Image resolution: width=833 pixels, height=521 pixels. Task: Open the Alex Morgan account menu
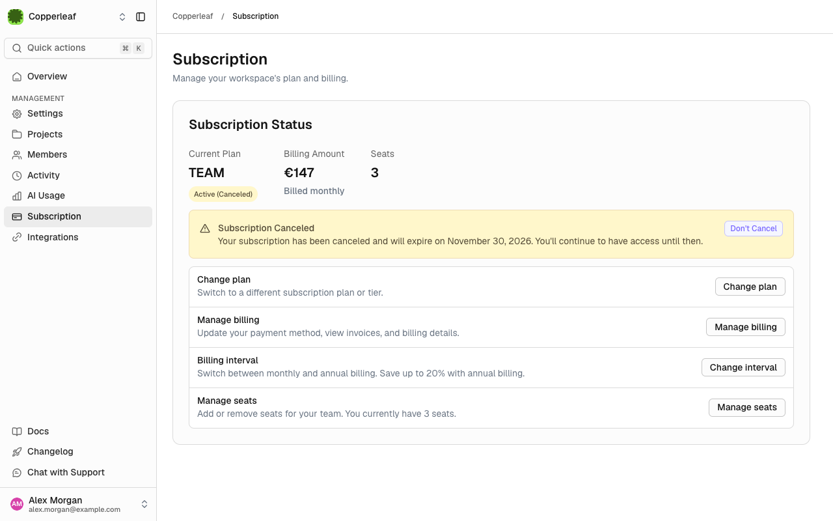point(78,504)
